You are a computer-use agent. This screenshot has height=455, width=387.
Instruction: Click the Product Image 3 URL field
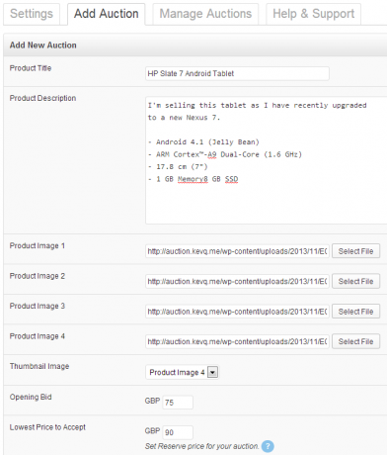237,312
